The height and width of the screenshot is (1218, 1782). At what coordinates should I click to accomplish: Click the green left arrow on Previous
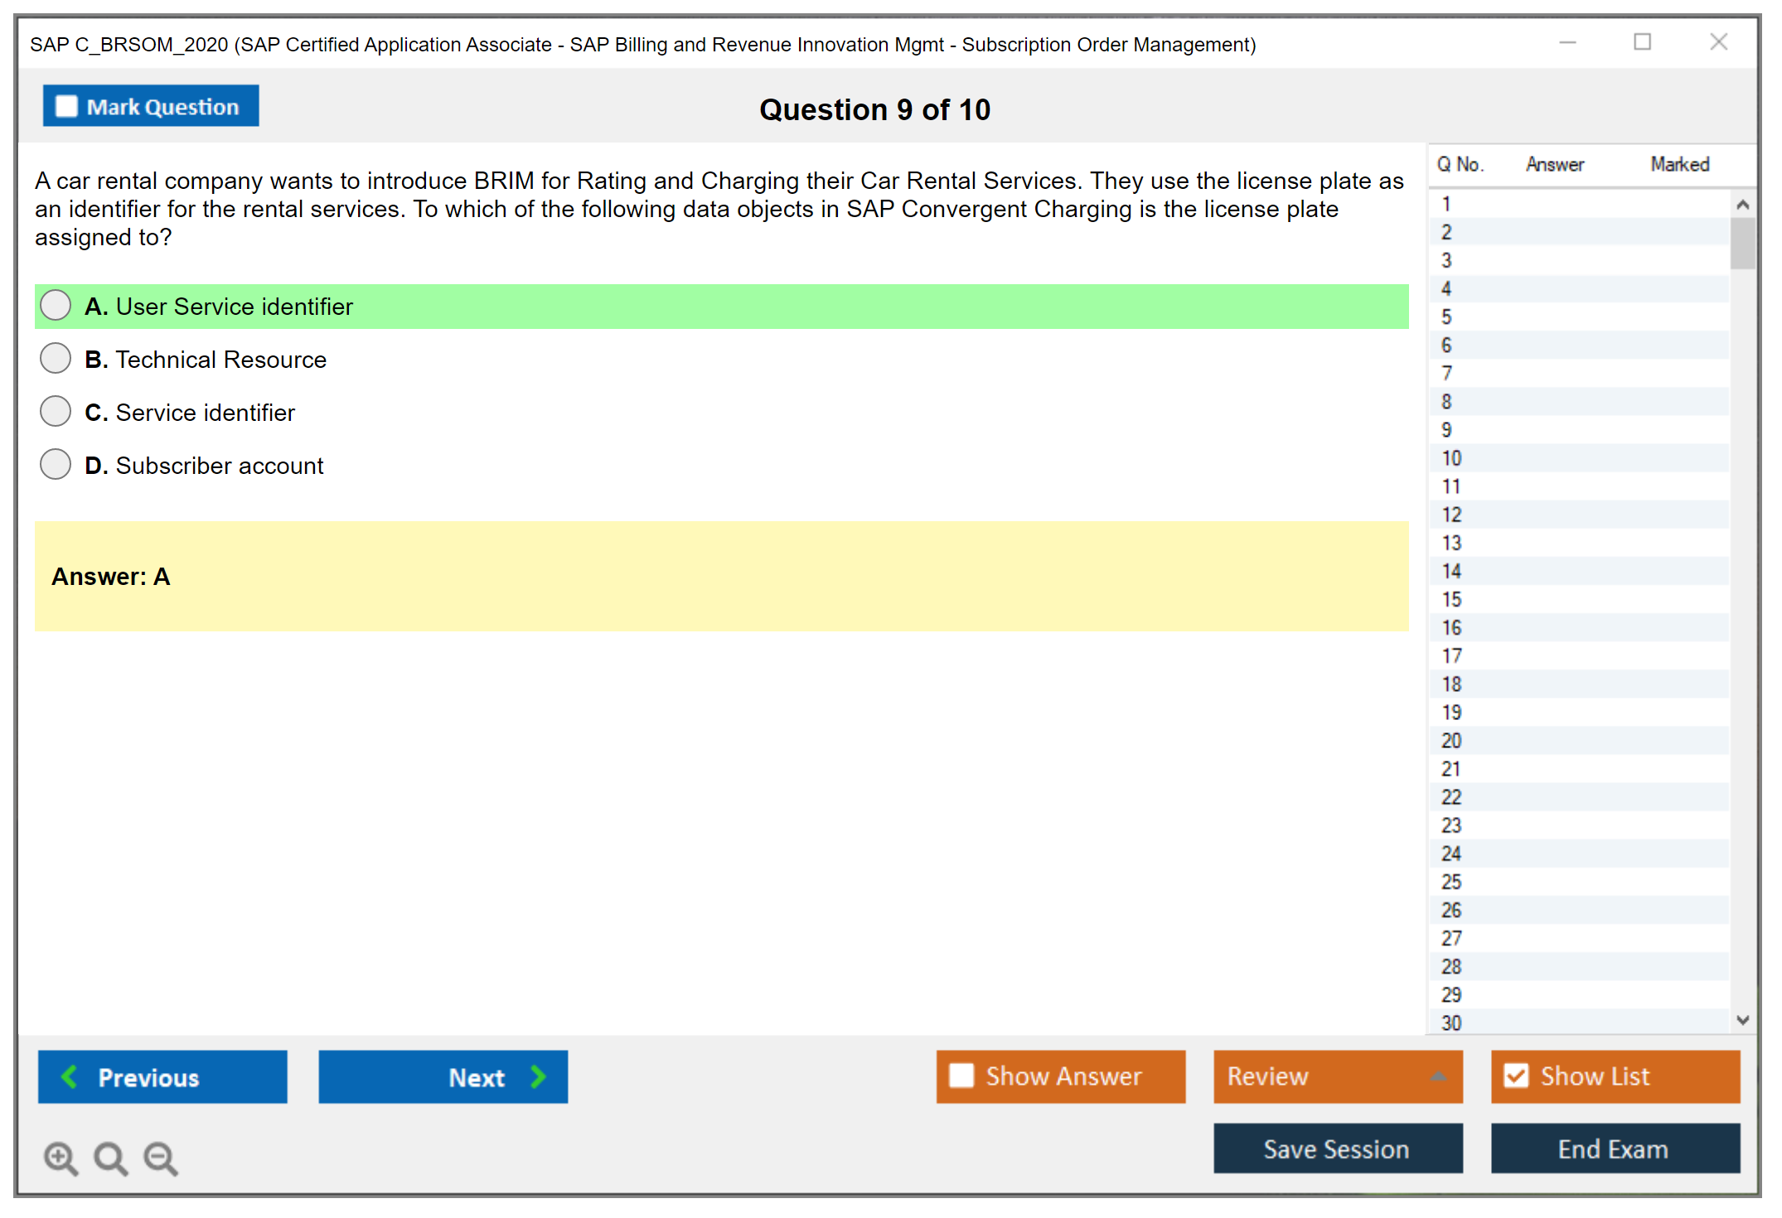tap(70, 1076)
